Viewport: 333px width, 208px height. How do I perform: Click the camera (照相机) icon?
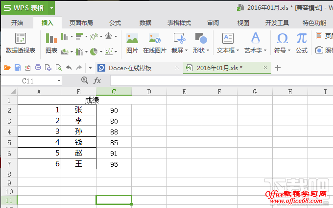(319, 50)
